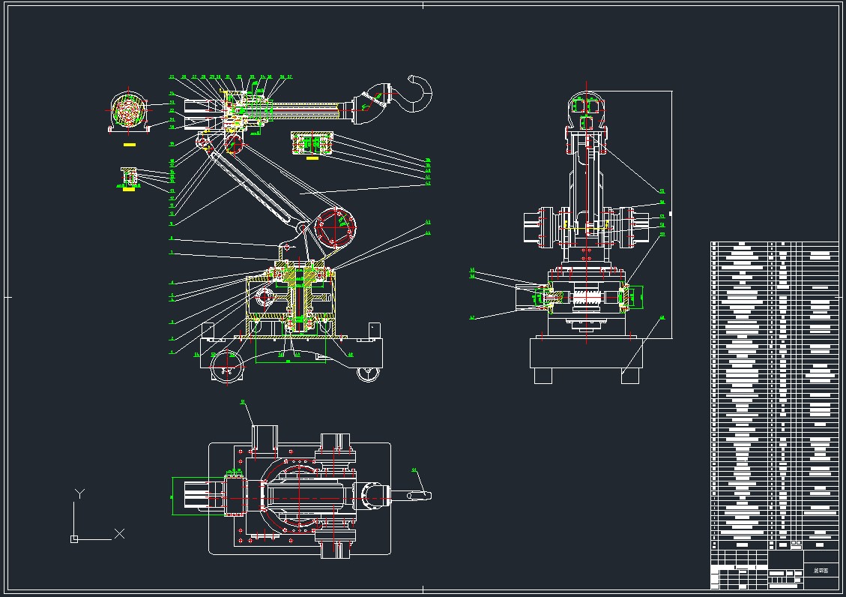846x597 pixels.
Task: Click the parts list table
Action: pos(775,396)
